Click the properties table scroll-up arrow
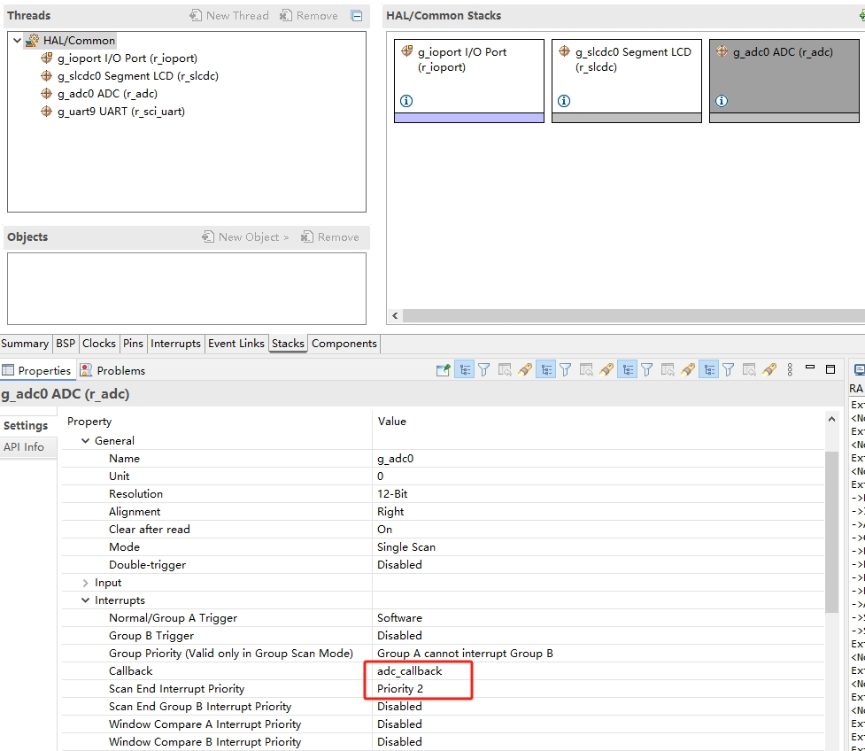 (x=831, y=420)
